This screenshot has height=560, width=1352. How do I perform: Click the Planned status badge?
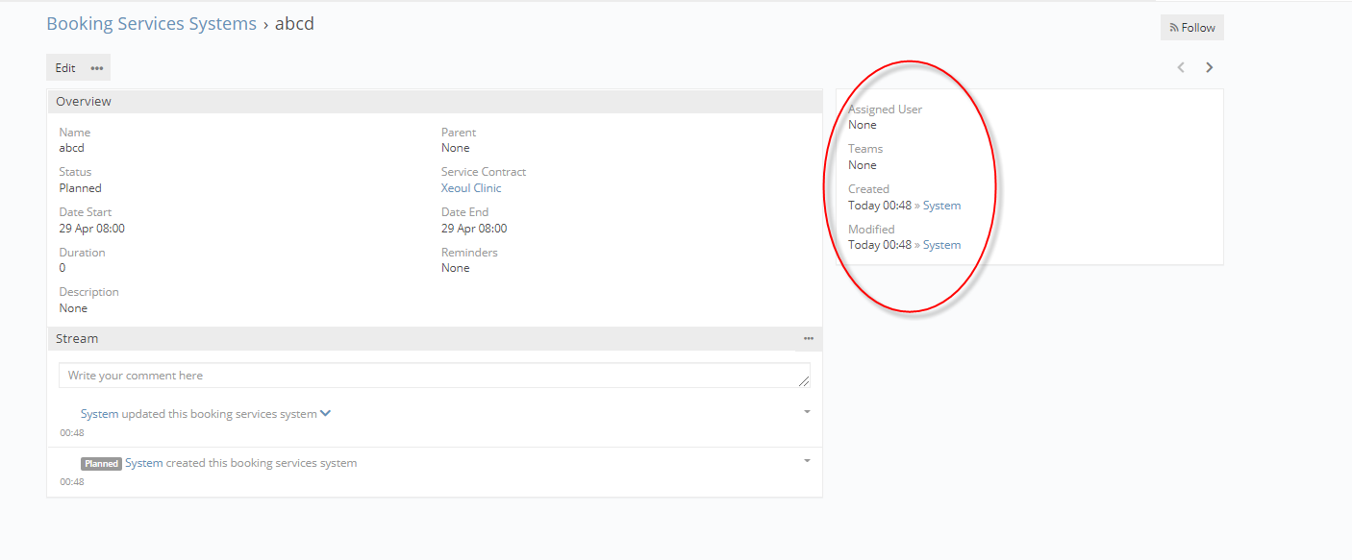(101, 464)
